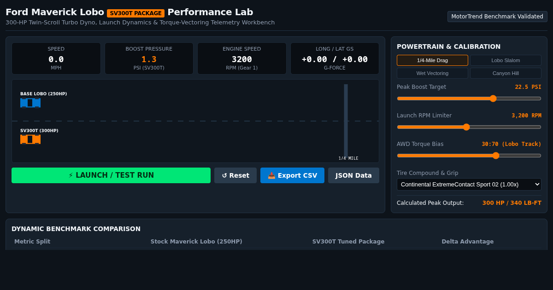The width and height of the screenshot is (553, 290).
Task: Click the 3,200 RPM value
Action: click(x=526, y=116)
